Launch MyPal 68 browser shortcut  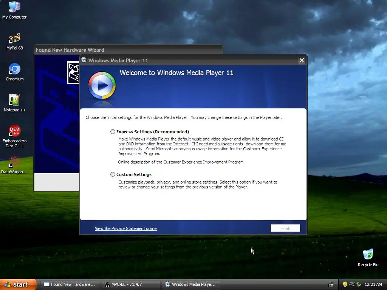pos(14,42)
